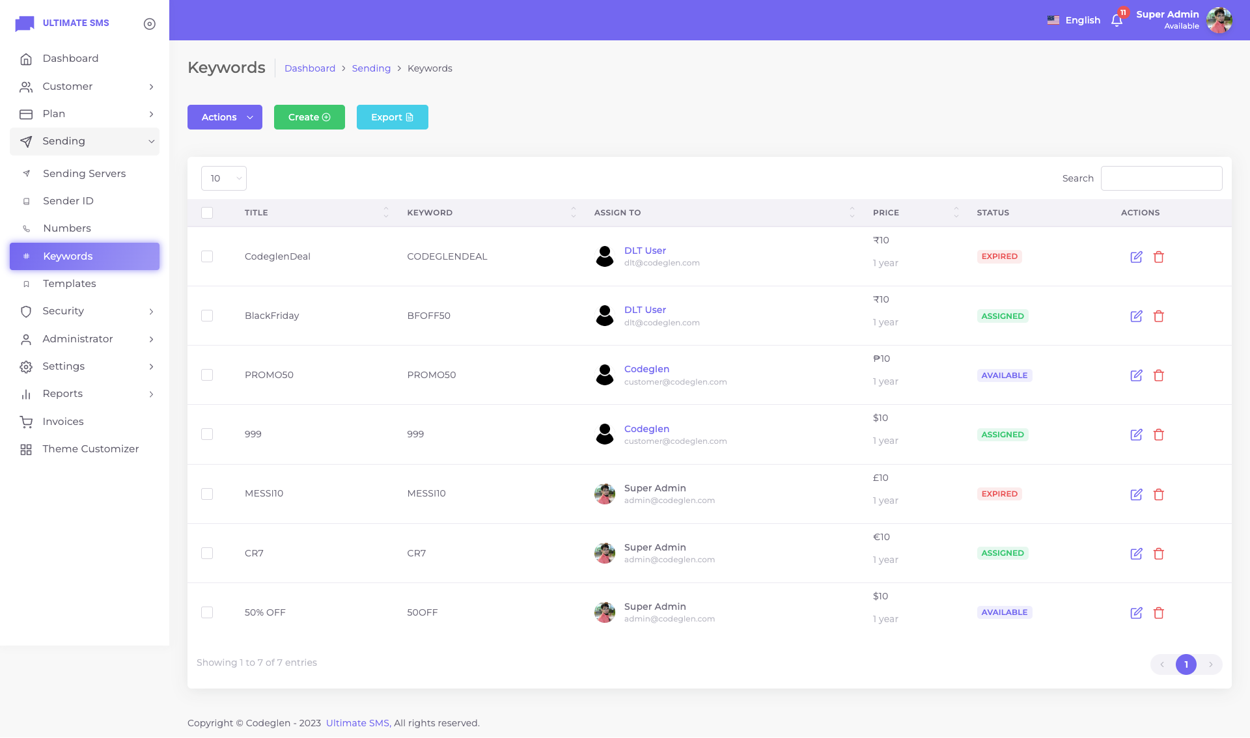Delete the BlackFriday keyword via trash icon

(x=1159, y=316)
